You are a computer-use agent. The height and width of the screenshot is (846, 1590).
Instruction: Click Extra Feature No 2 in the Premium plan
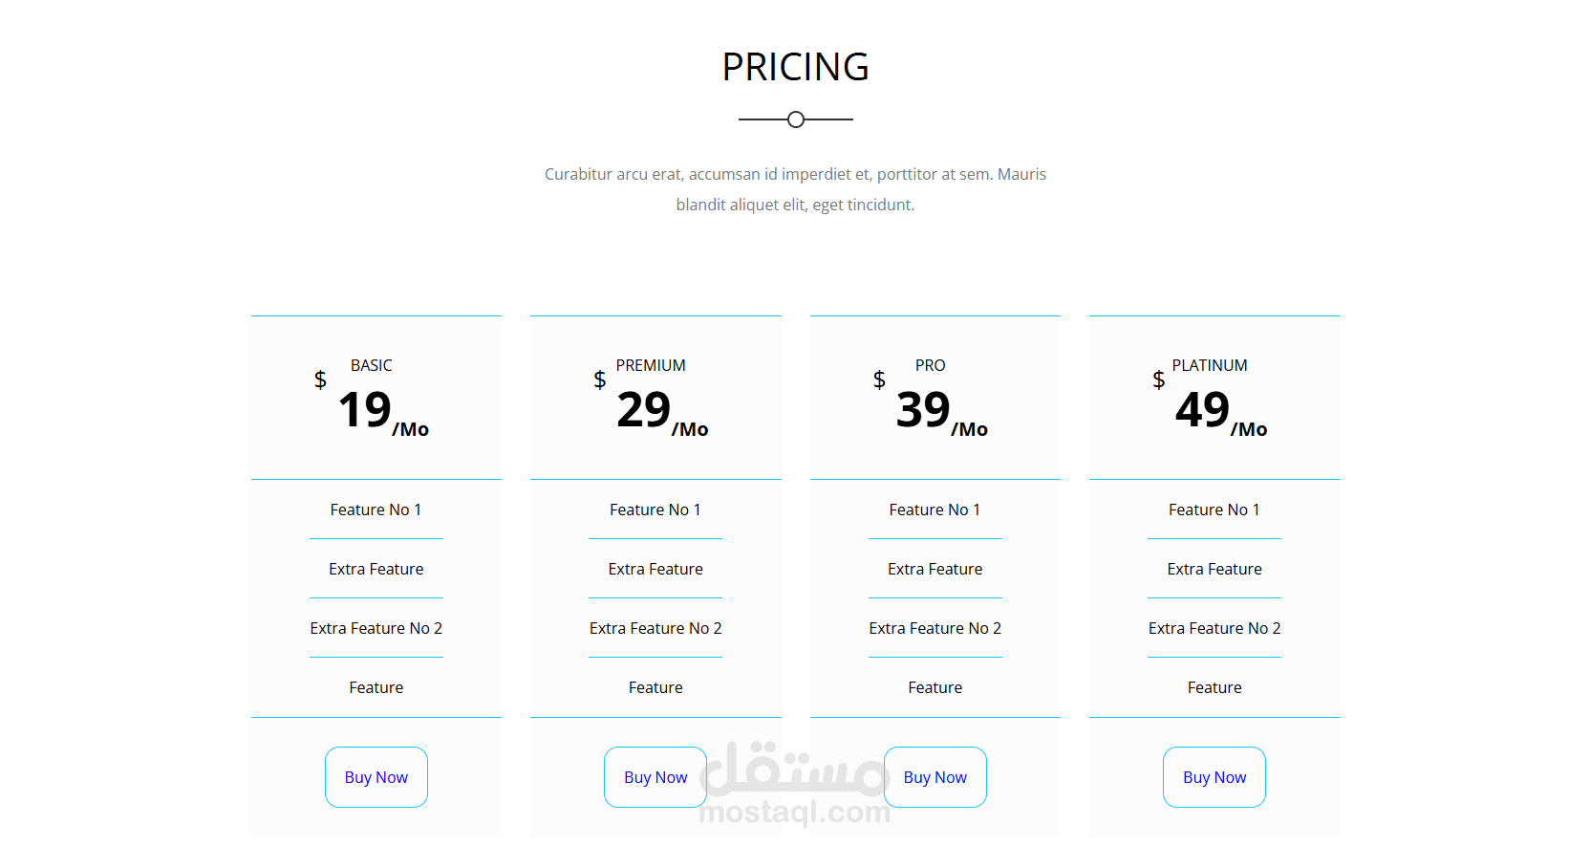(x=655, y=628)
